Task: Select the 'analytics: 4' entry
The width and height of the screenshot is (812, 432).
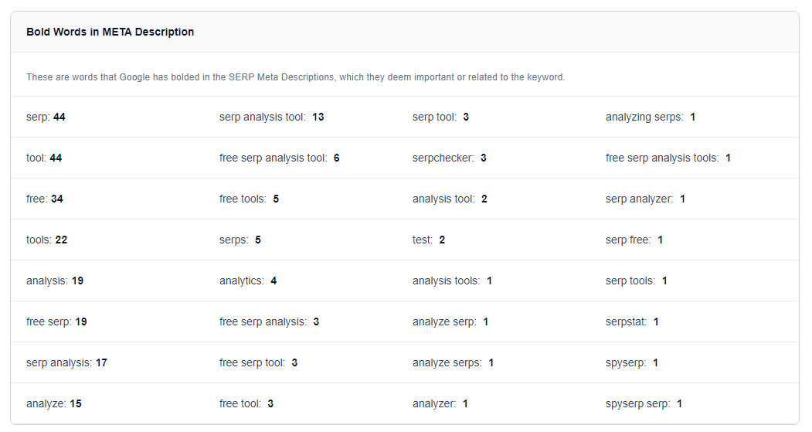Action: [247, 281]
